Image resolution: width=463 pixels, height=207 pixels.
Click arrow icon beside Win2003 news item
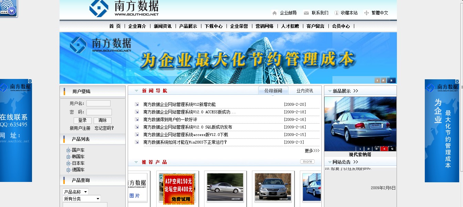click(x=137, y=142)
